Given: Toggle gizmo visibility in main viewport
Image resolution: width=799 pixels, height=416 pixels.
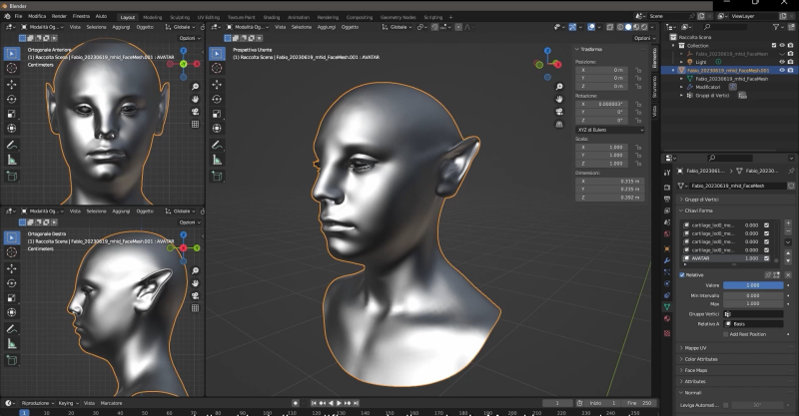Looking at the screenshot, I should tap(572, 27).
